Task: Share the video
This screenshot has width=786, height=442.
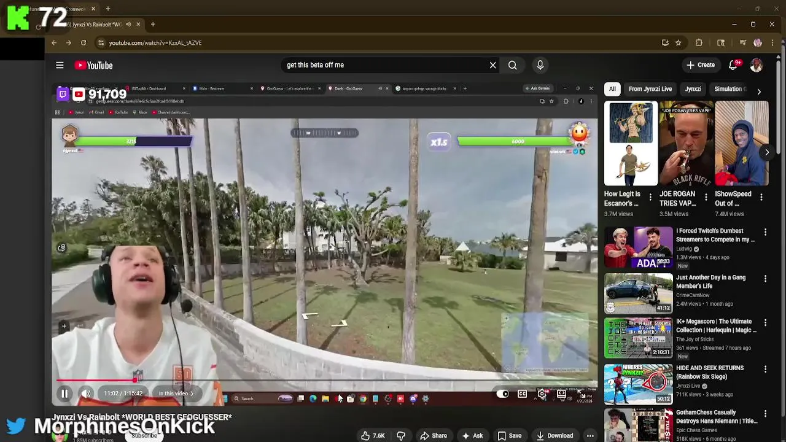Action: point(434,436)
